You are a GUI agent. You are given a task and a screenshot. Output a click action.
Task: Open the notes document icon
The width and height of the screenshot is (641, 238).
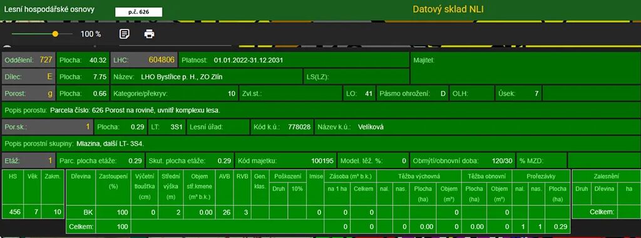[125, 34]
